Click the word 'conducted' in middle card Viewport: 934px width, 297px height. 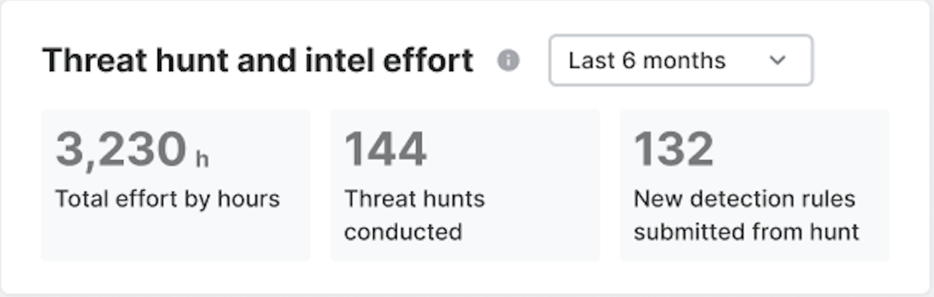tap(403, 232)
